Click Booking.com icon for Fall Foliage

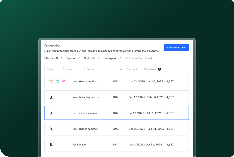[x=51, y=144]
